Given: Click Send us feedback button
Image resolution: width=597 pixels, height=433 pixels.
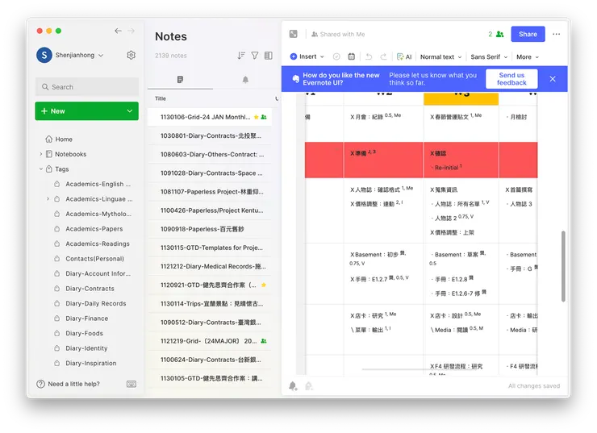Looking at the screenshot, I should pyautogui.click(x=511, y=79).
